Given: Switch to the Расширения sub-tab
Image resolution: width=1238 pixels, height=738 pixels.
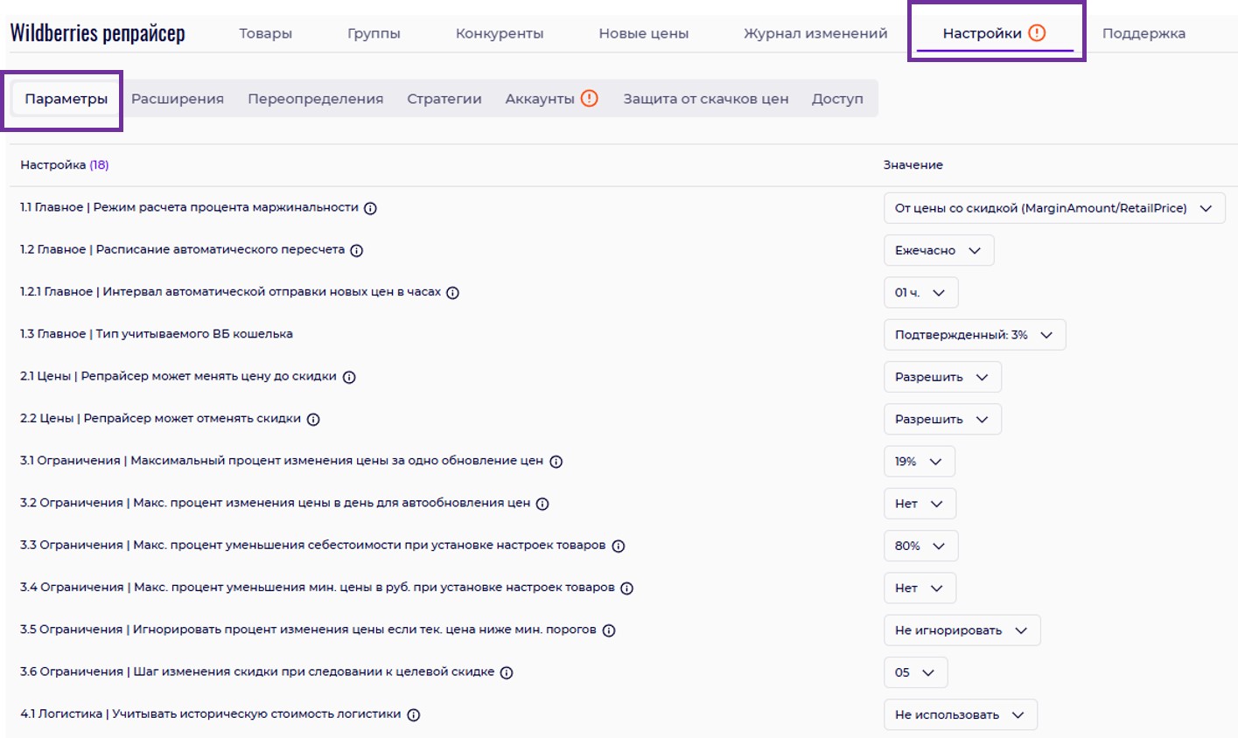Looking at the screenshot, I should [178, 99].
